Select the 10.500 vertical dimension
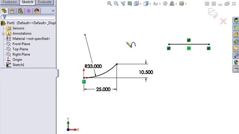The height and width of the screenshot is (134, 239). click(x=146, y=72)
